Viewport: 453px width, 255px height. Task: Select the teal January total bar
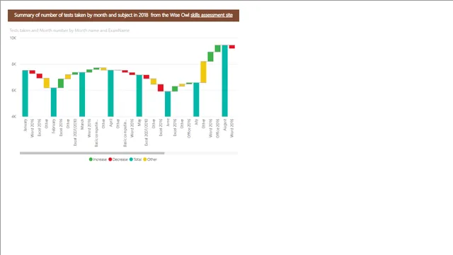(25, 93)
